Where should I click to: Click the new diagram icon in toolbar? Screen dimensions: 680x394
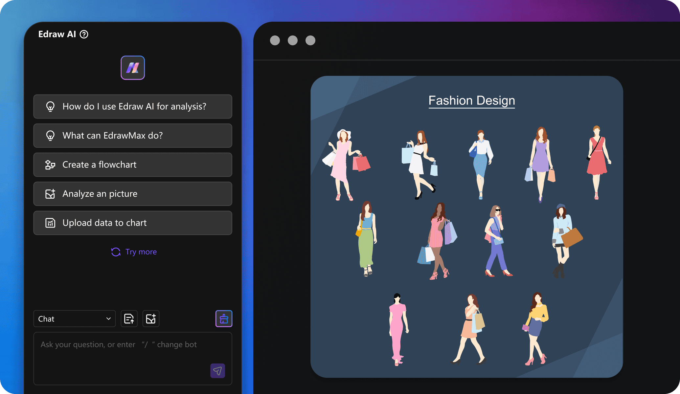pos(151,319)
